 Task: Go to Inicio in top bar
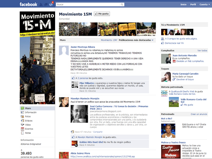point(183,5)
